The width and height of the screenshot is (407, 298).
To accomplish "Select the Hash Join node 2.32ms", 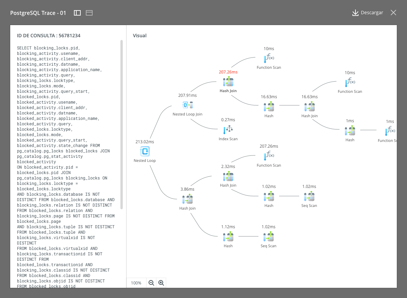I will point(228,176).
